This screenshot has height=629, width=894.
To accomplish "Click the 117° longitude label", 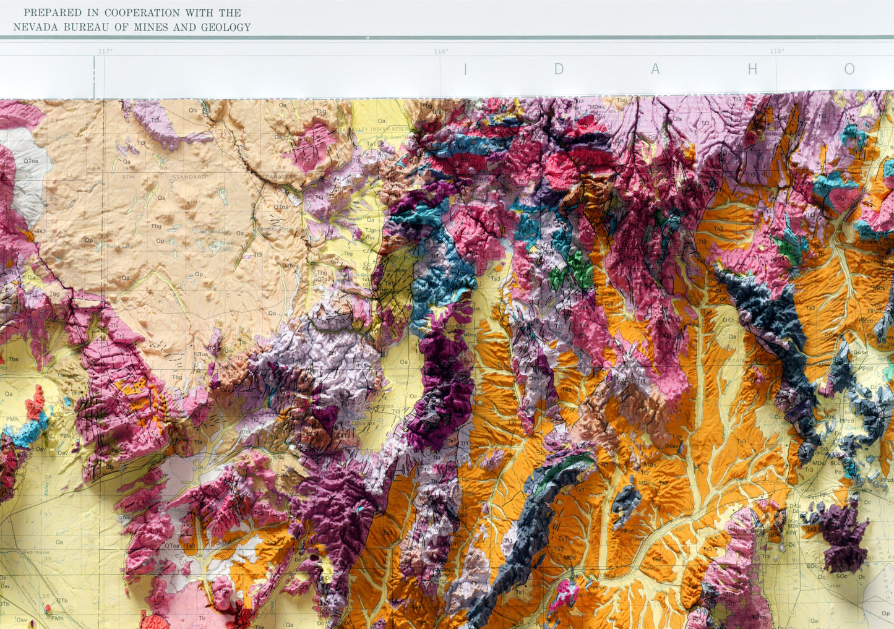I will (105, 51).
